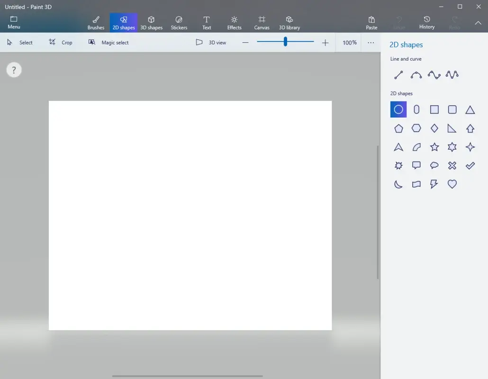Switch to the 3D shapes tab
488x379 pixels.
point(152,22)
